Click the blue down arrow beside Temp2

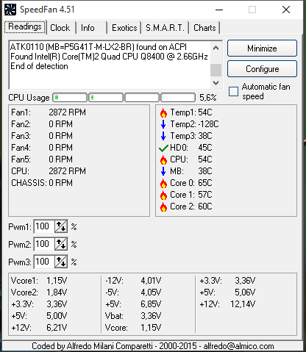163,124
